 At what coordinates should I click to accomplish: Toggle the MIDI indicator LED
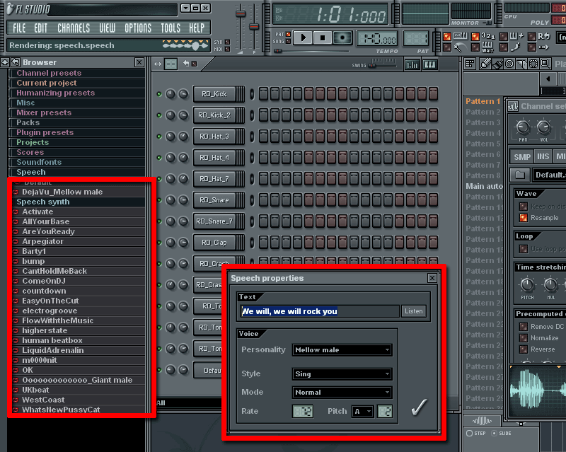point(227,49)
